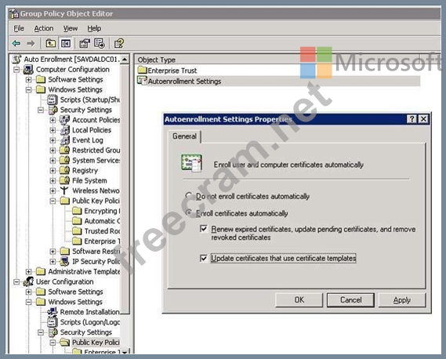
Task: Click the Apply button
Action: pyautogui.click(x=401, y=300)
